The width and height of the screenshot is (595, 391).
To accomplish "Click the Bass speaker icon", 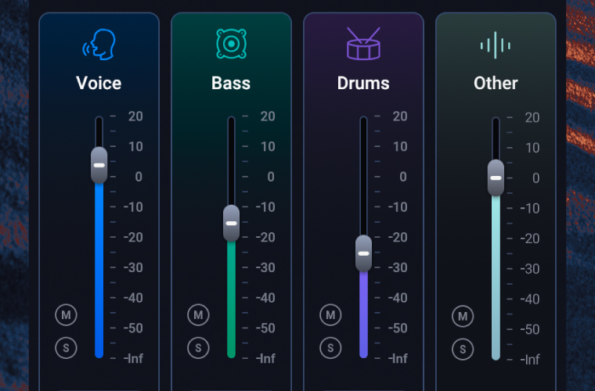I will pos(231,45).
